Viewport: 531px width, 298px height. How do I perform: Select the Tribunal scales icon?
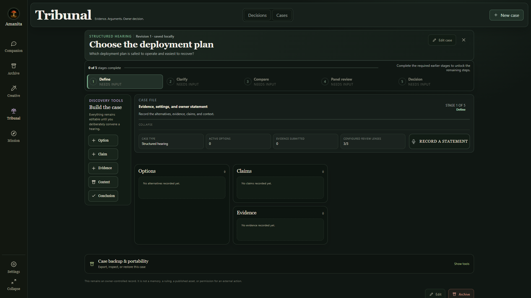tap(14, 111)
